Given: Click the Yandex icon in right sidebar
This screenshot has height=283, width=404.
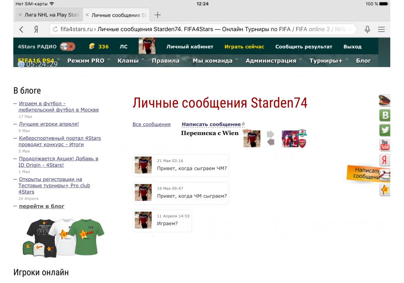Looking at the screenshot, I should click(x=385, y=160).
